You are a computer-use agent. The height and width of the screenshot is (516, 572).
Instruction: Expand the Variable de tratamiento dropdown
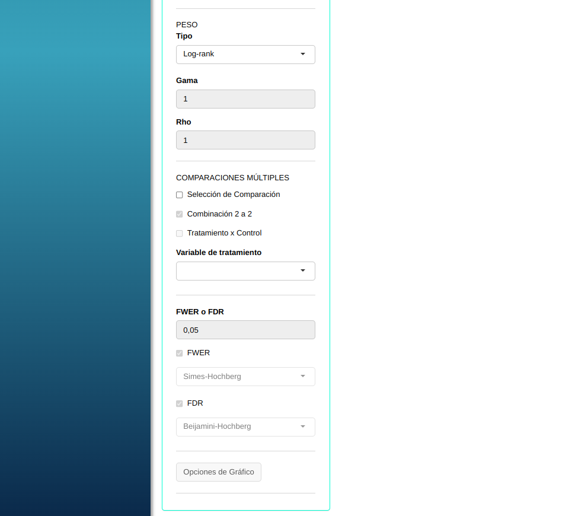[x=245, y=271]
